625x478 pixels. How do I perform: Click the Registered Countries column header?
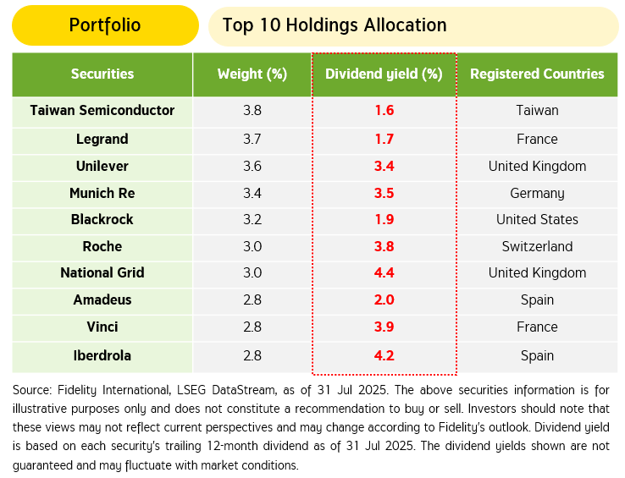tap(537, 74)
